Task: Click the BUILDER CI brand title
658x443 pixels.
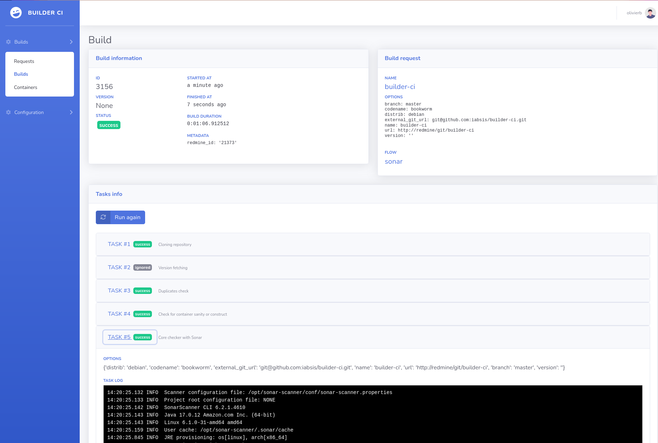Action: coord(45,13)
